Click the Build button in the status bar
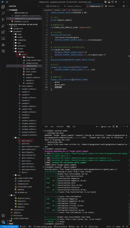The width and height of the screenshot is (130, 228). pyautogui.click(x=72, y=227)
